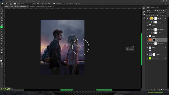Select the Path Selection tool
This screenshot has height=95, width=169.
pos(2,48)
